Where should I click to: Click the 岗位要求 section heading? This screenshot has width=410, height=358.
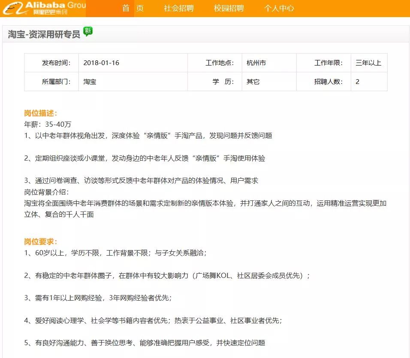41,242
